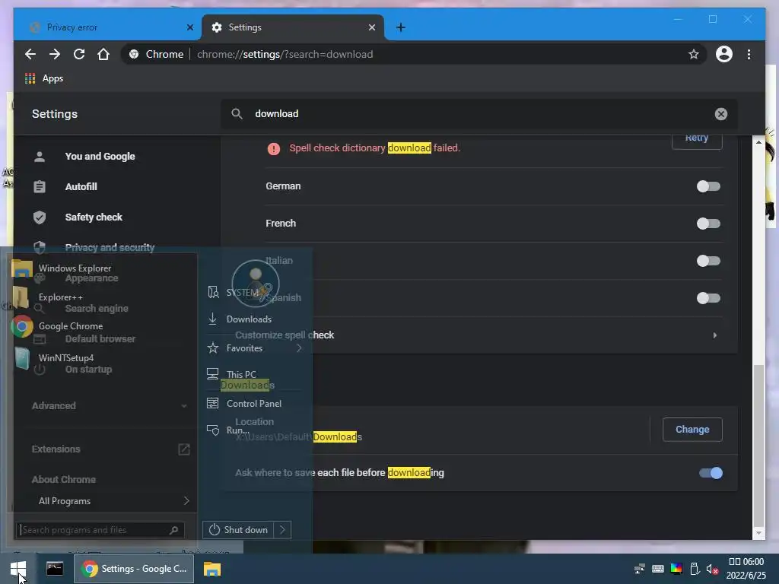
Task: Reload the Settings page
Action: pyautogui.click(x=79, y=54)
